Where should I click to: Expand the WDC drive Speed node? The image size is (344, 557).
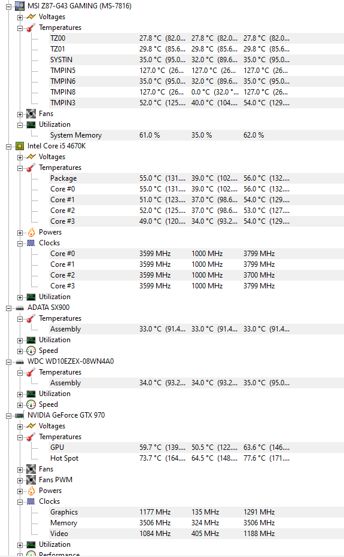click(20, 404)
